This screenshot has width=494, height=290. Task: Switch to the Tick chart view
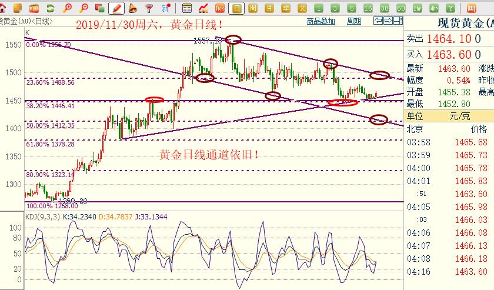pyautogui.click(x=220, y=8)
